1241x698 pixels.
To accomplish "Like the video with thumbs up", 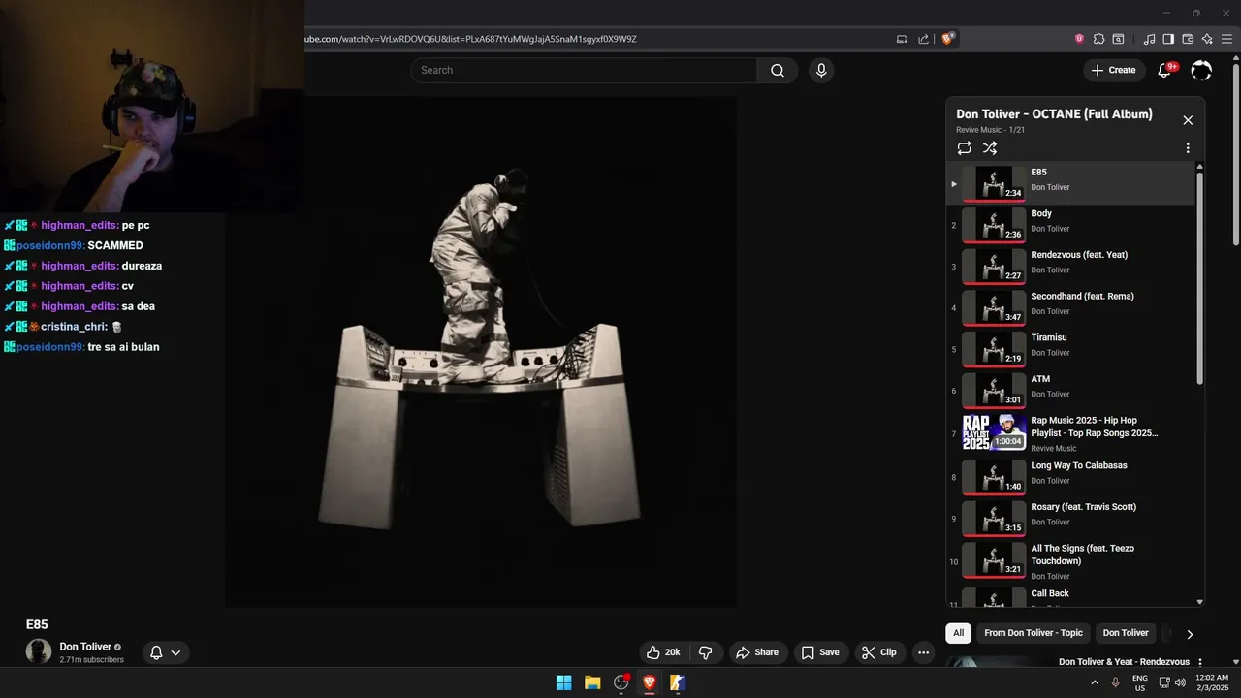I will pos(665,652).
